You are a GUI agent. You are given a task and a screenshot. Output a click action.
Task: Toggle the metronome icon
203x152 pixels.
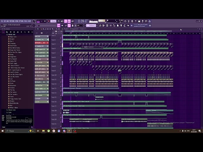coord(59,21)
